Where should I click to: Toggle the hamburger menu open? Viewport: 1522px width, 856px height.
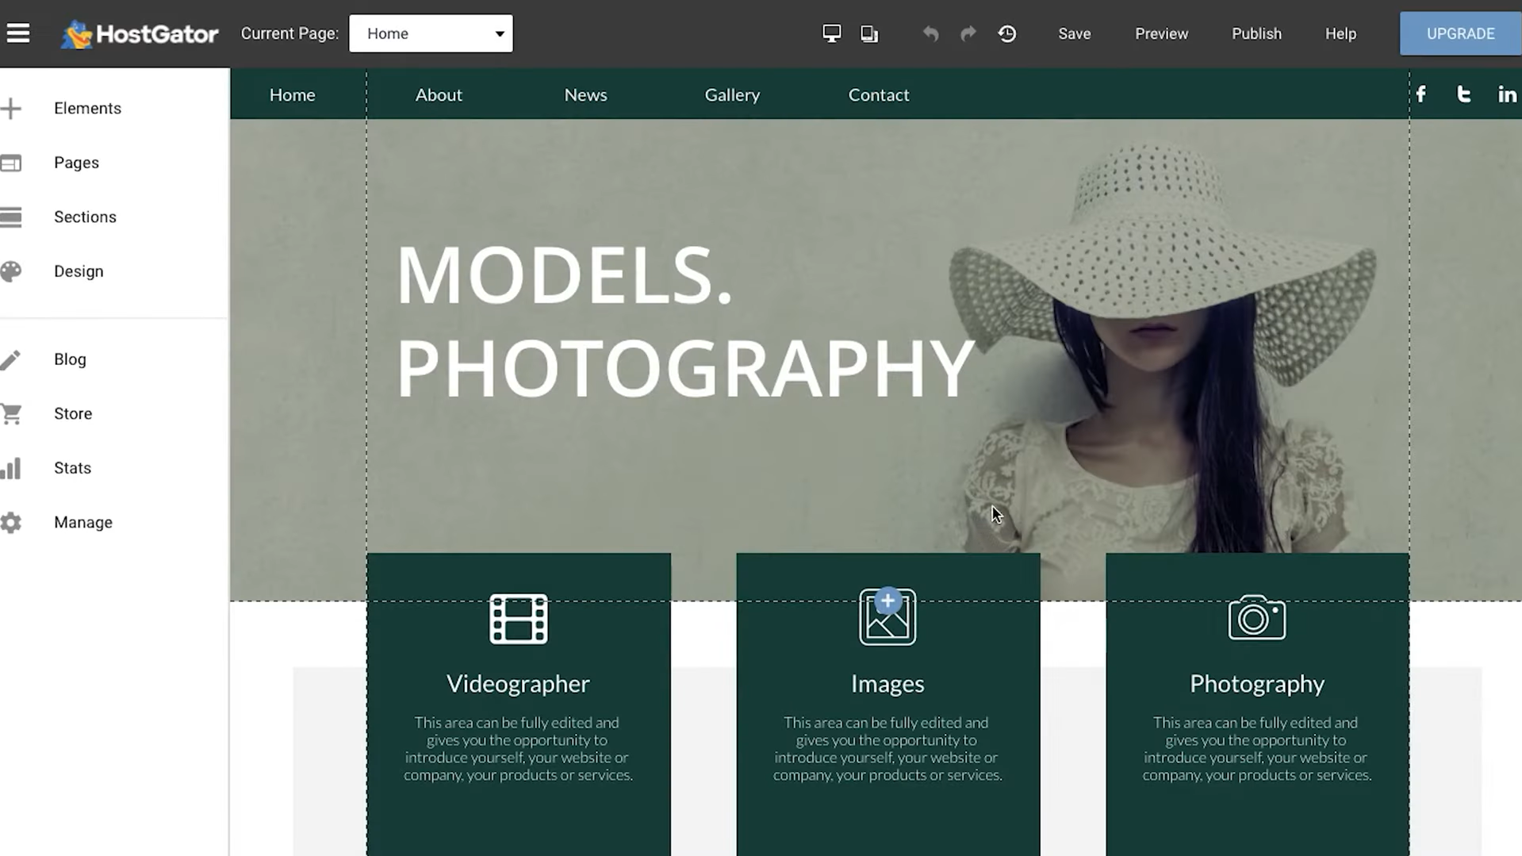pos(17,33)
